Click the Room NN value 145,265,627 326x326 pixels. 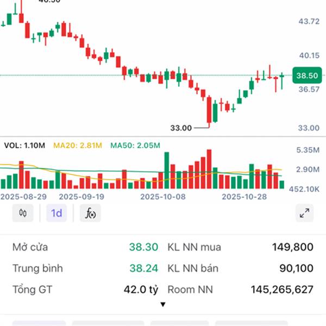coord(282,290)
